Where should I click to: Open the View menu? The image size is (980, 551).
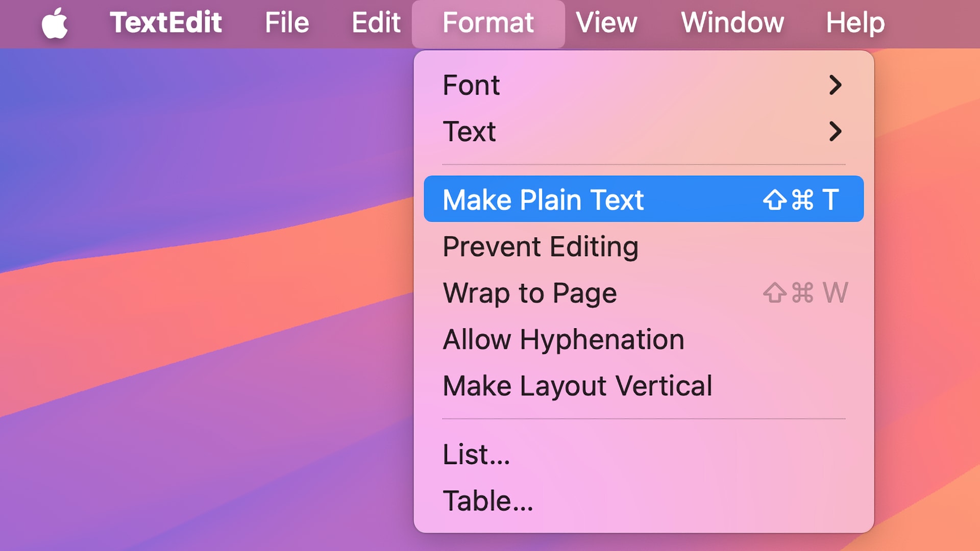click(606, 23)
